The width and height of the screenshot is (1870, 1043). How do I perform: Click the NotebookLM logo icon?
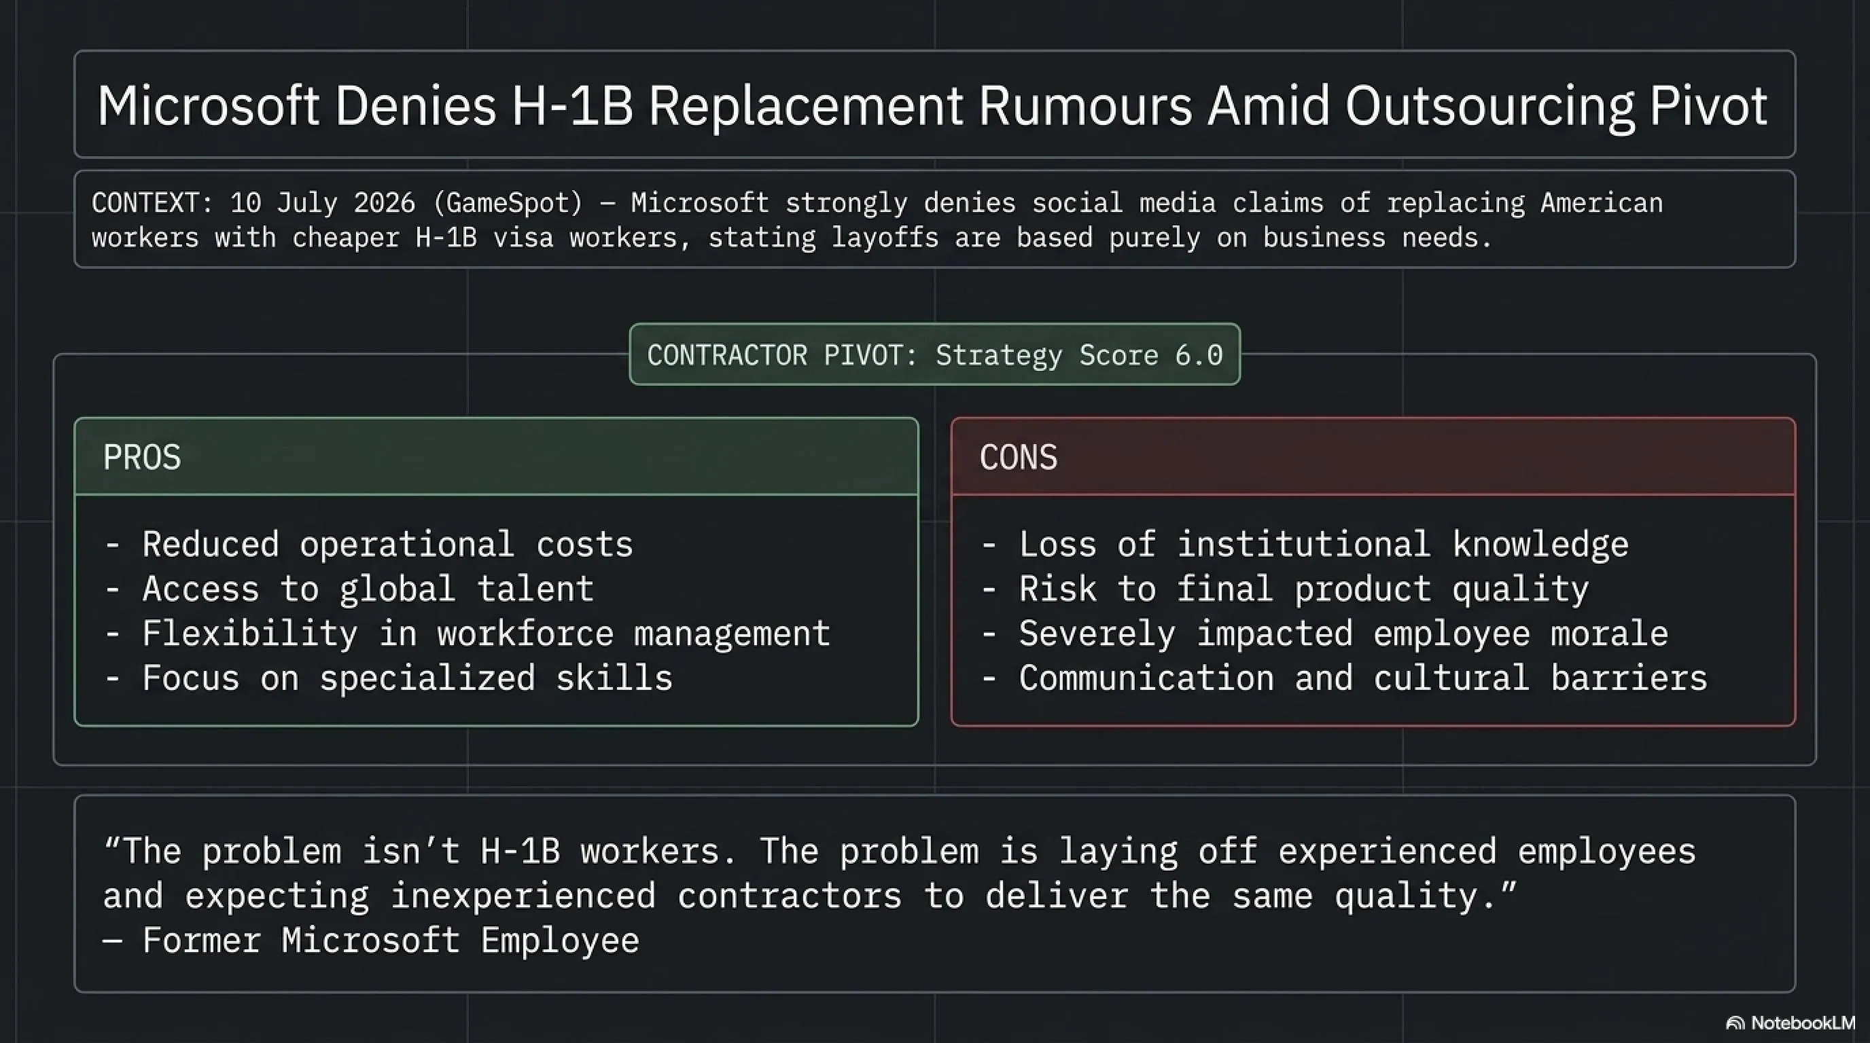point(1735,1023)
